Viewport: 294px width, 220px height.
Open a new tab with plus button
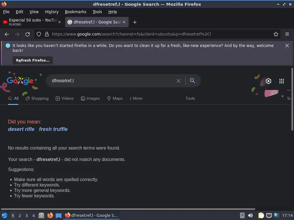click(x=135, y=22)
